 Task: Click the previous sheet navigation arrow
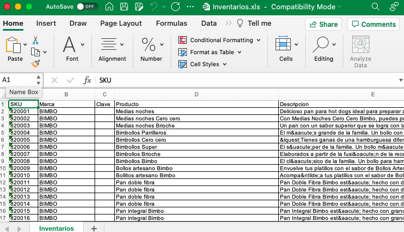(x=7, y=229)
